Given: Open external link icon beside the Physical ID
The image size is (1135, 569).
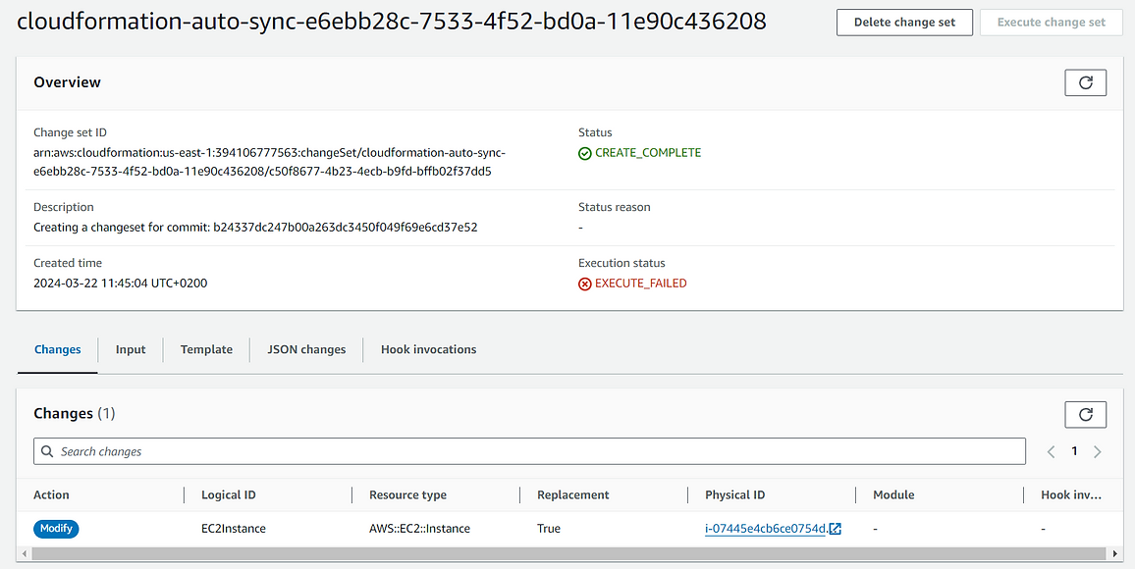Looking at the screenshot, I should 836,529.
